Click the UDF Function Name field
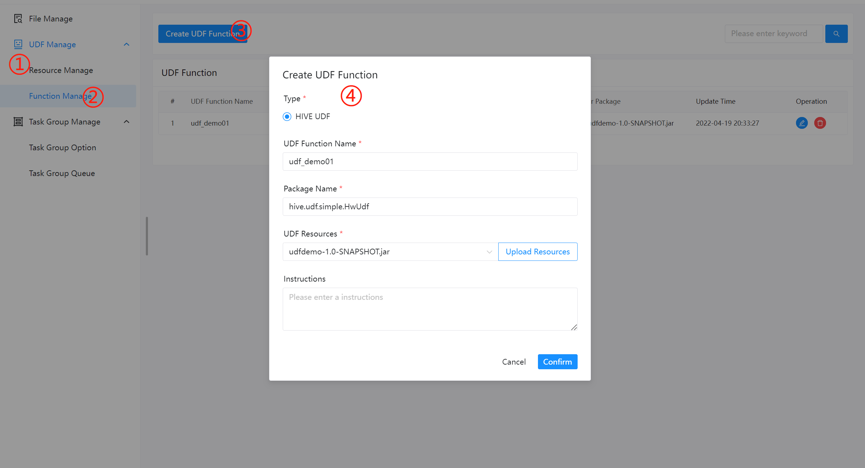 pyautogui.click(x=430, y=162)
